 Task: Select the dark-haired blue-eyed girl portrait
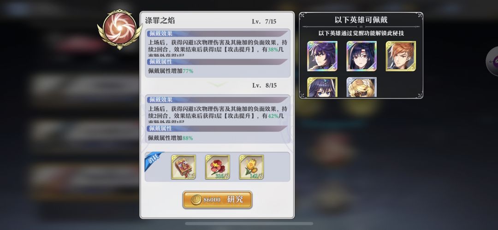[322, 87]
